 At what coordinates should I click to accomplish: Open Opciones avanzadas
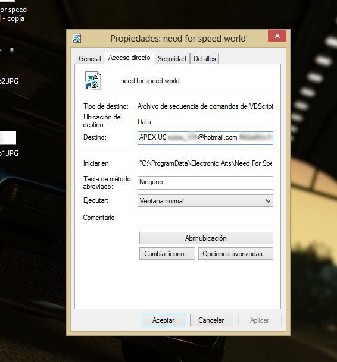pos(235,254)
